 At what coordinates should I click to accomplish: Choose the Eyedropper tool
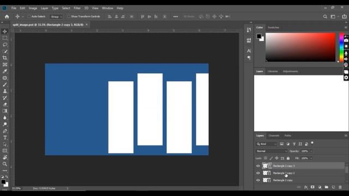pyautogui.click(x=5, y=71)
